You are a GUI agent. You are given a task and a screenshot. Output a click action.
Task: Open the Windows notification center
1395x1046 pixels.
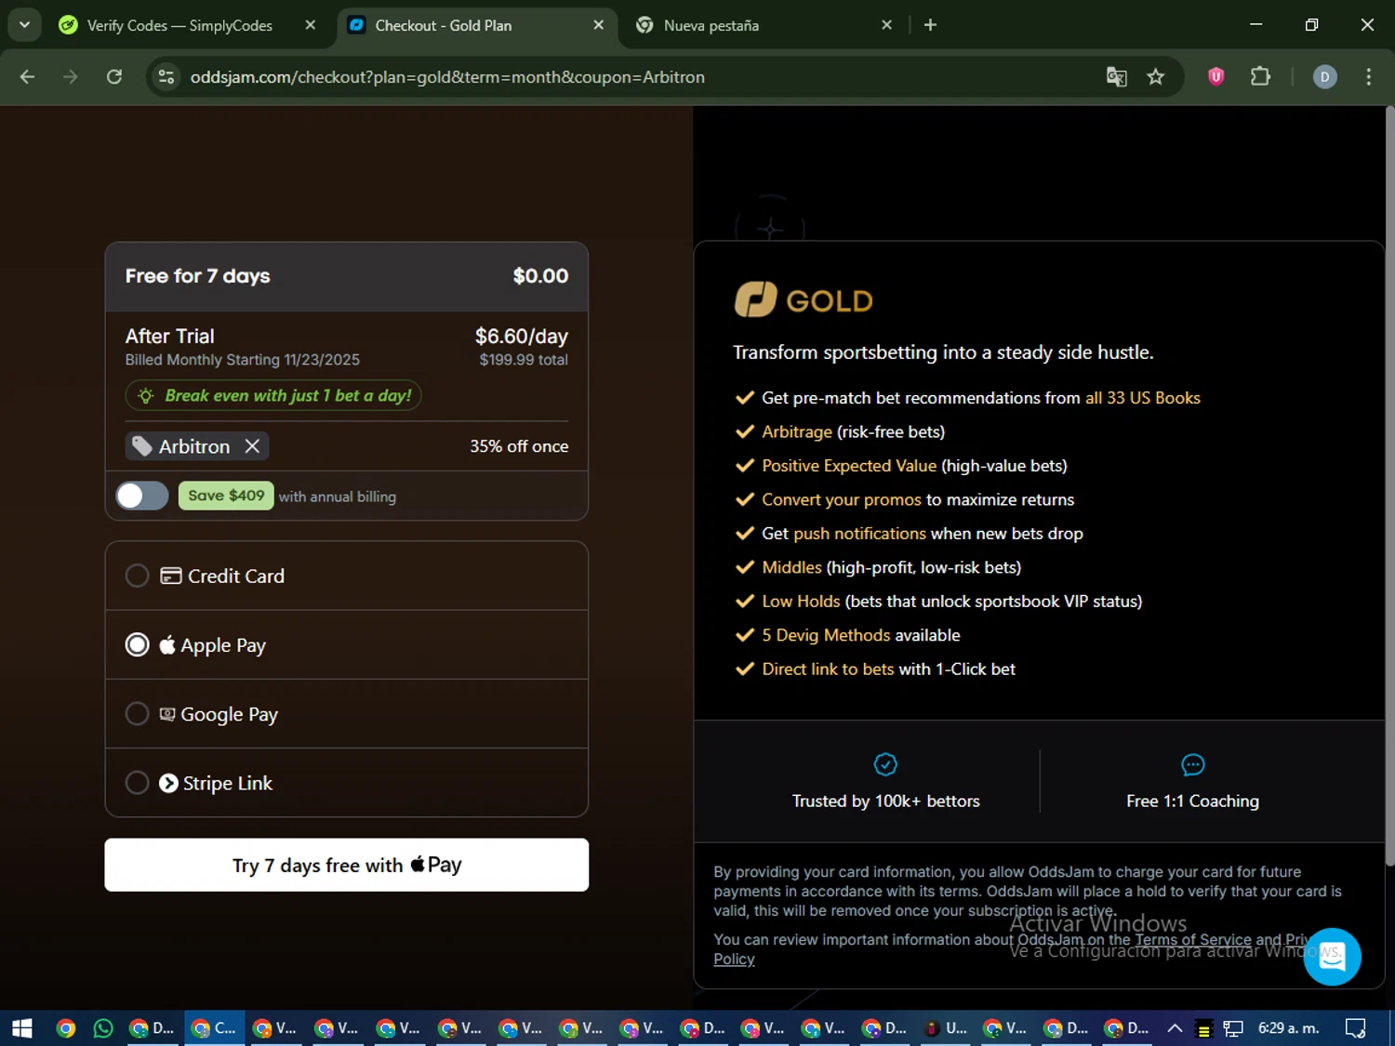[x=1355, y=1028]
